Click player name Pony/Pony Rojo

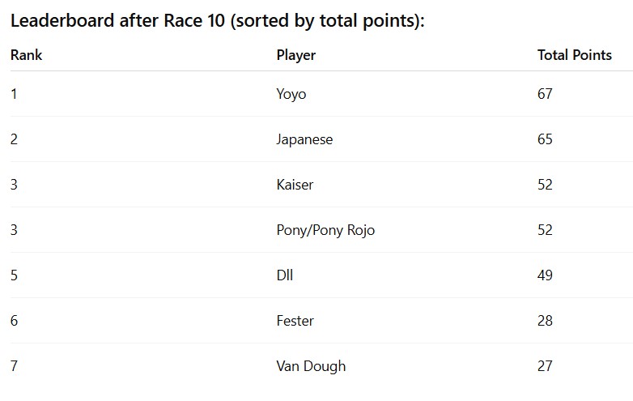(325, 230)
